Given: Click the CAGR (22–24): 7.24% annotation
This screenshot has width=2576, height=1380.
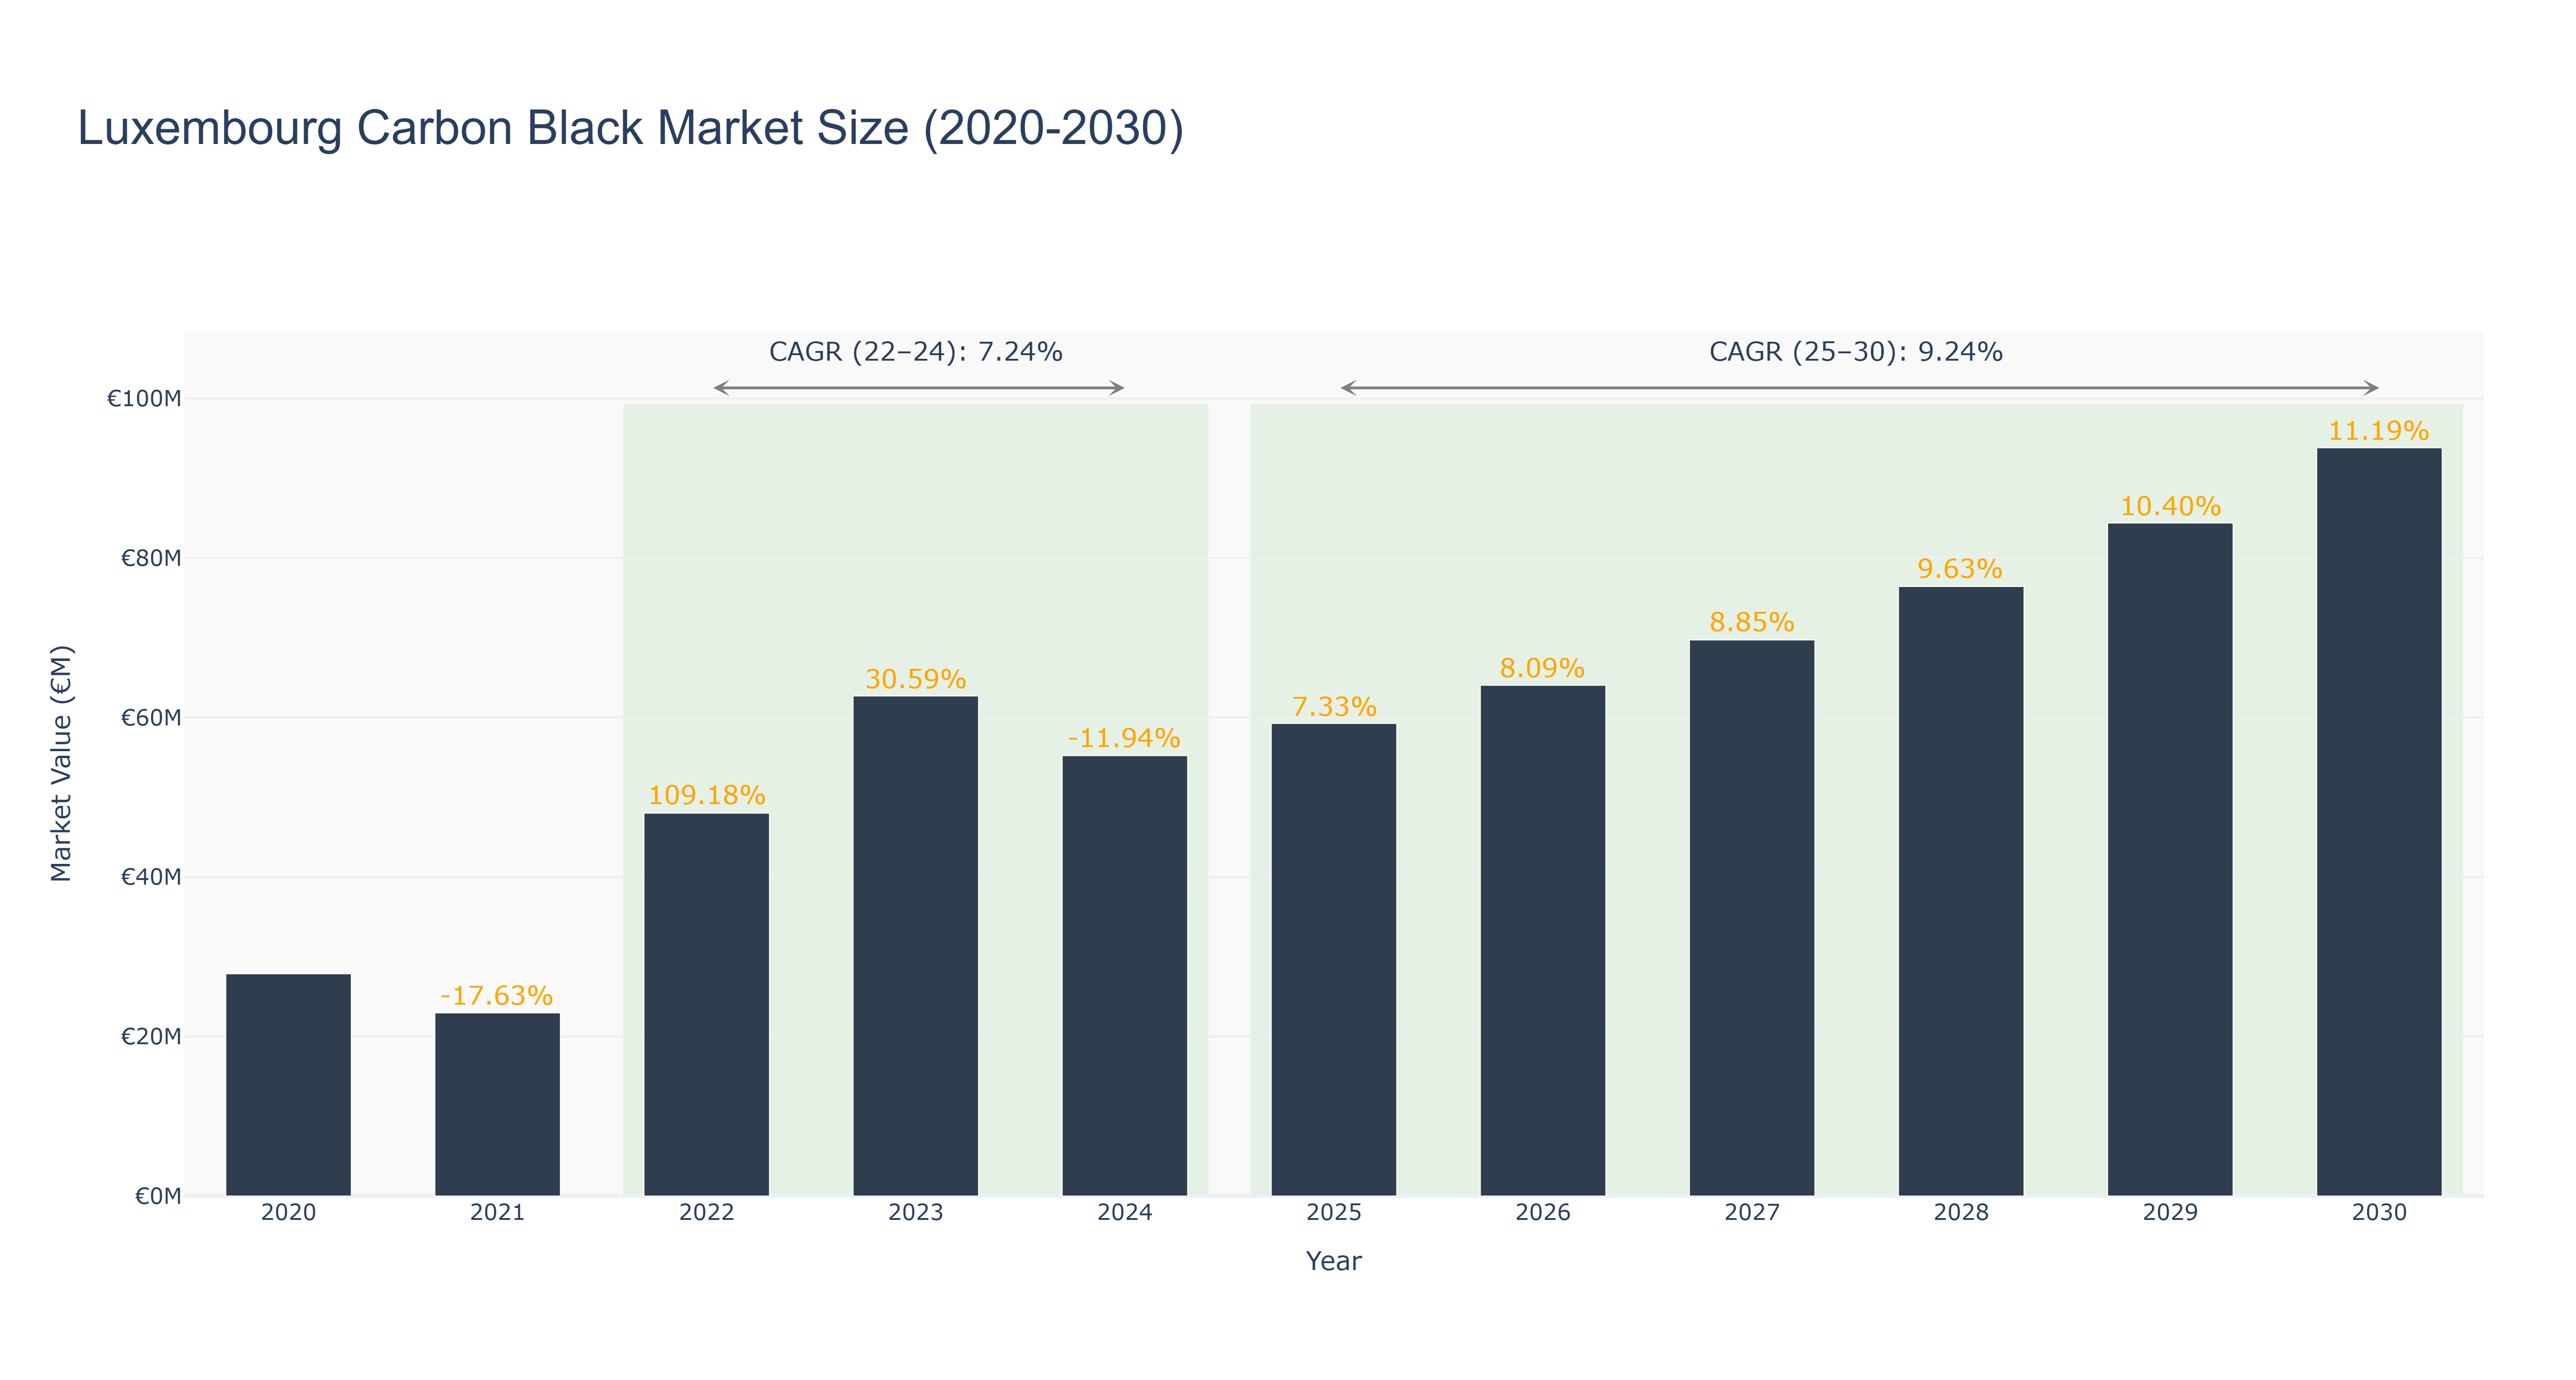Looking at the screenshot, I should click(915, 352).
